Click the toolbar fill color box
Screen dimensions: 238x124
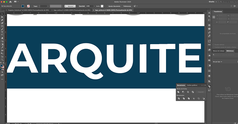[x=1, y=66]
